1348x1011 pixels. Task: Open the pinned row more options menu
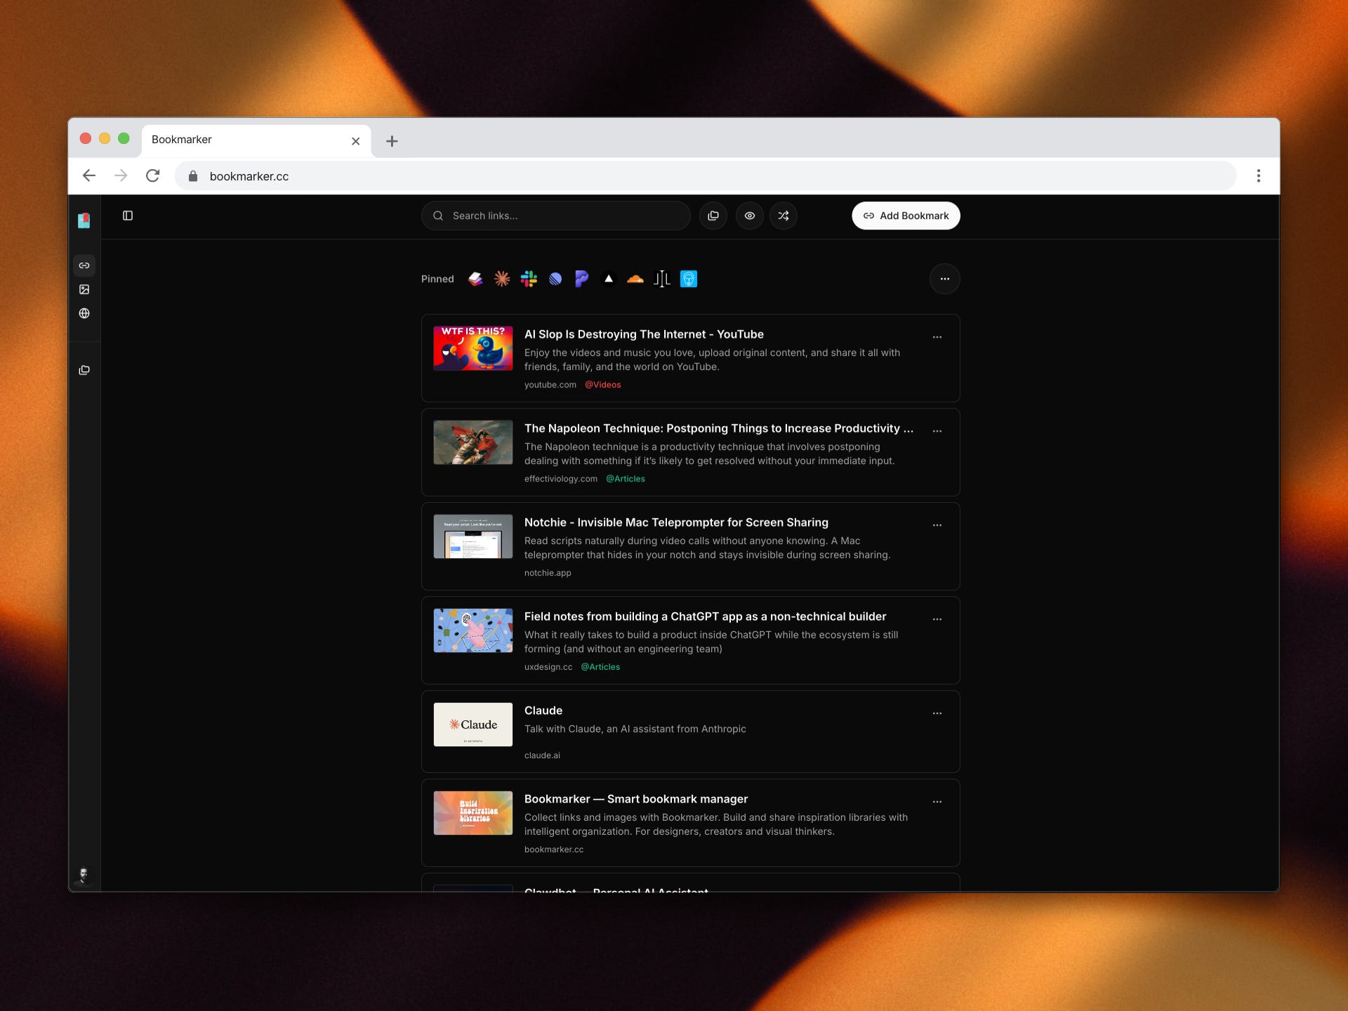[x=944, y=279]
